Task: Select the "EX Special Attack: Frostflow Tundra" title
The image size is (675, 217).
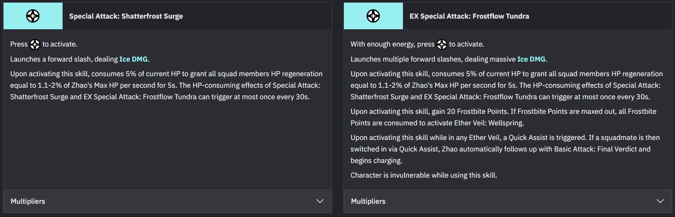Action: pyautogui.click(x=470, y=16)
